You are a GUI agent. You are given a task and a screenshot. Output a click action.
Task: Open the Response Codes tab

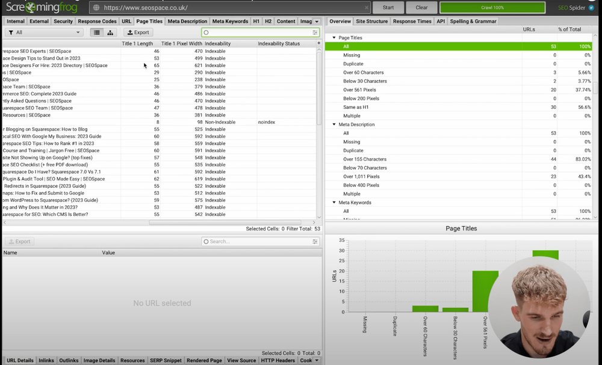point(97,22)
